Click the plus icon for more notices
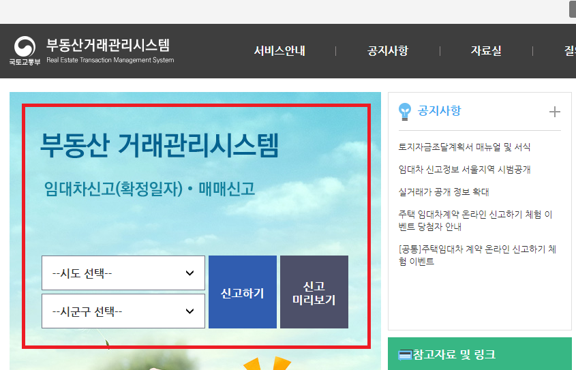The image size is (576, 370). 555,112
